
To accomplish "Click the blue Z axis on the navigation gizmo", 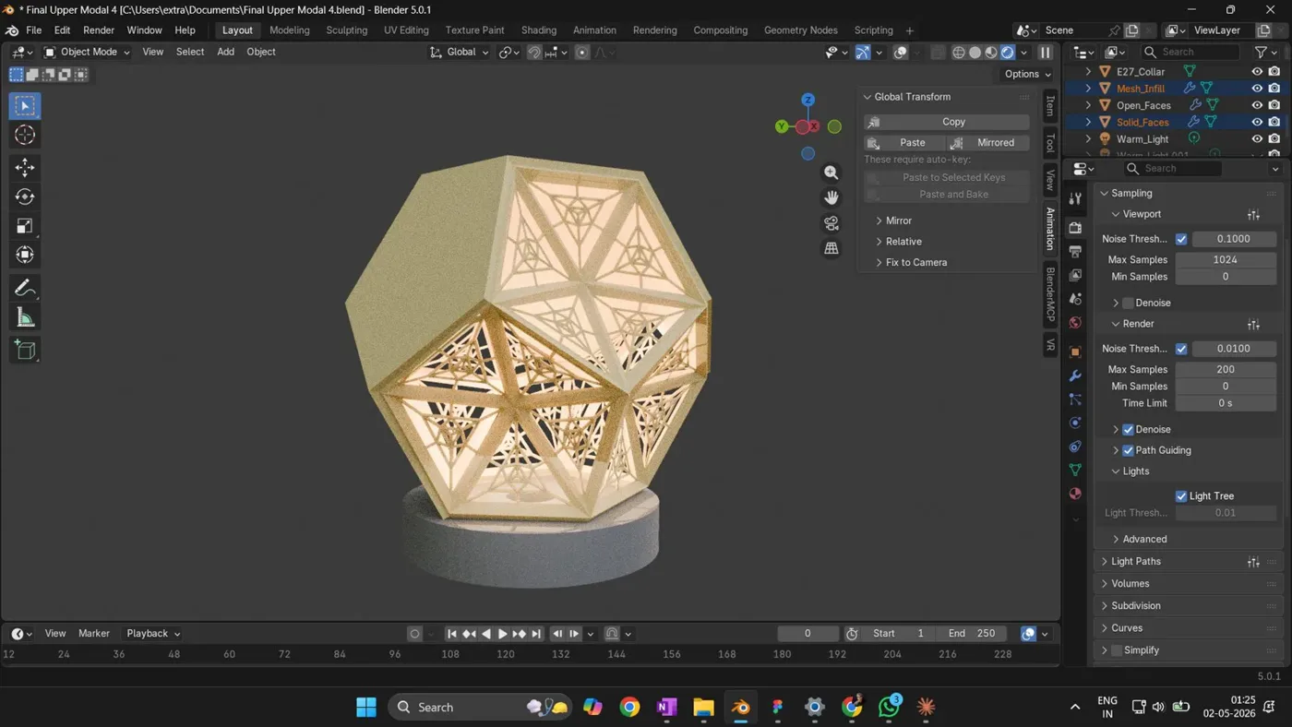I will tap(807, 100).
